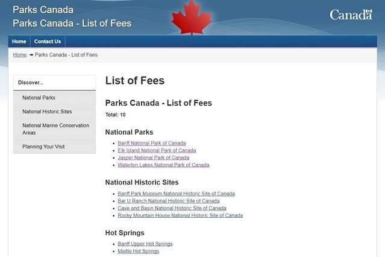Open Cave and Basin National Historic Site link
This screenshot has height=257, width=385.
tap(172, 209)
